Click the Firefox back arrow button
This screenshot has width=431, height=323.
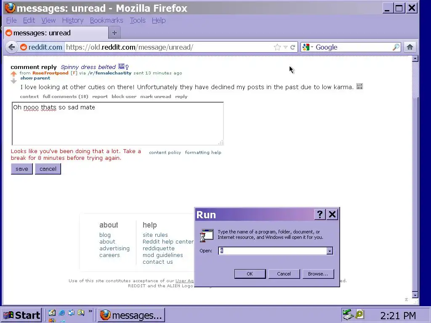click(11, 47)
